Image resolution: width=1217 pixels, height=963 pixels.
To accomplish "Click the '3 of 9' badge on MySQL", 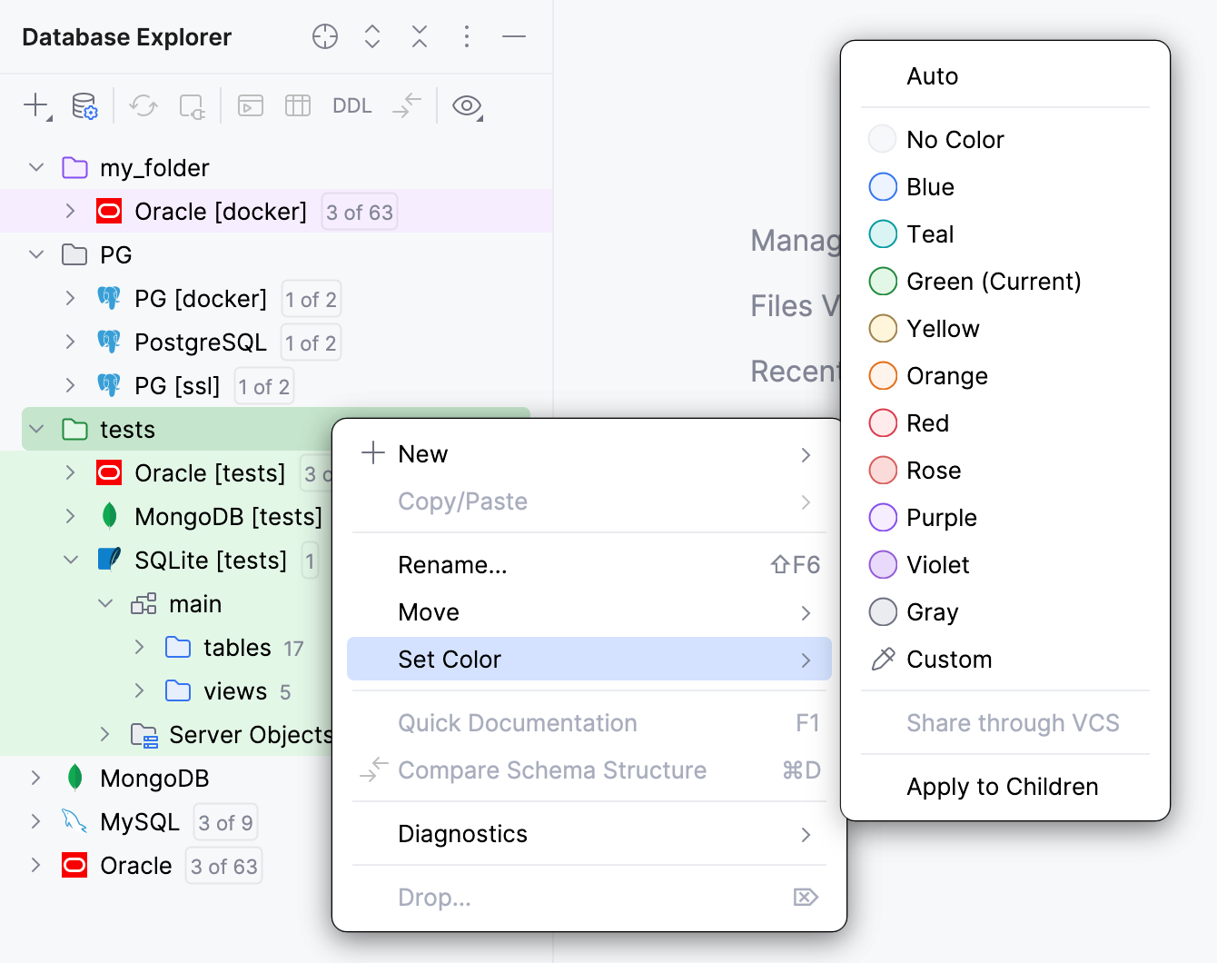I will tap(225, 823).
